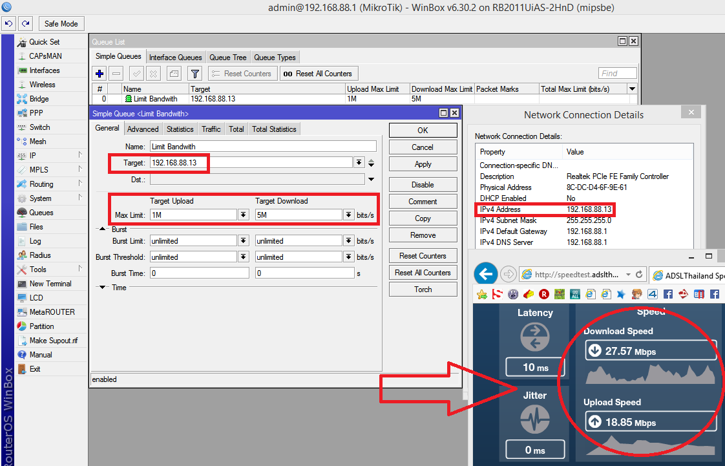Open Target field dropdown arrow
This screenshot has width=725, height=466.
359,163
